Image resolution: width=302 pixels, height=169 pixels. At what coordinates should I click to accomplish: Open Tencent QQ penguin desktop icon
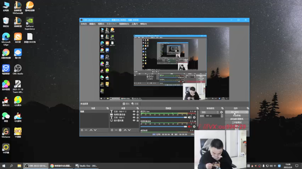coord(6,101)
